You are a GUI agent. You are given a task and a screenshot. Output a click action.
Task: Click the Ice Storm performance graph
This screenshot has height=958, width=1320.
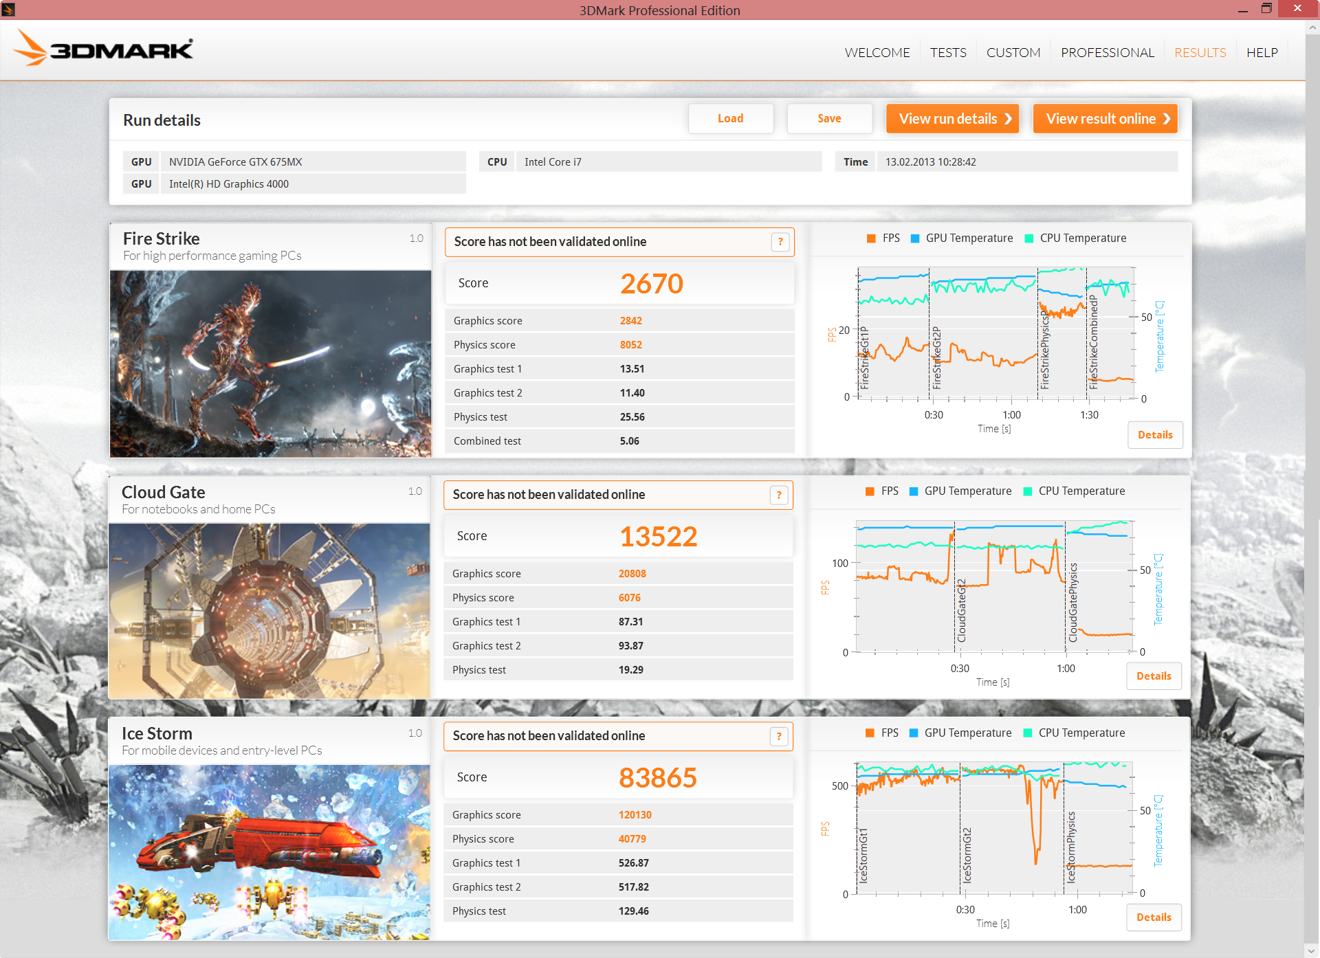click(x=995, y=827)
